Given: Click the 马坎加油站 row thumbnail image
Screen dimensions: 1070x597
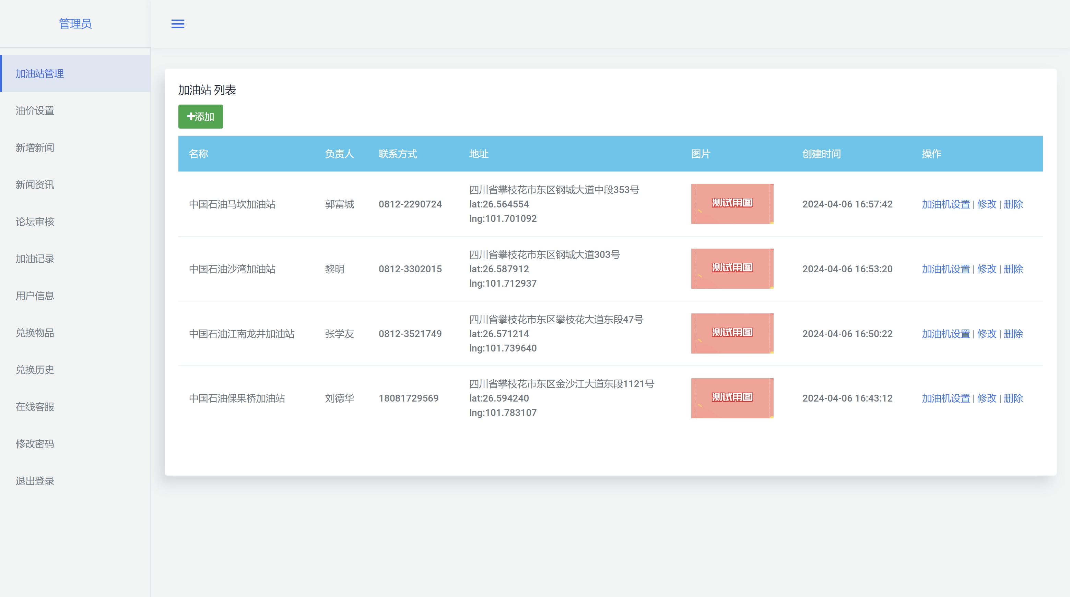Looking at the screenshot, I should pos(732,204).
